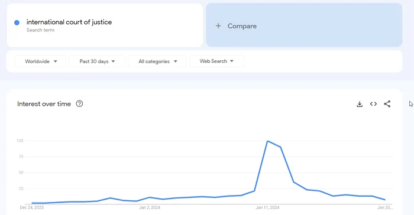Viewport: 414px width, 215px height.
Task: Click the Interest over time heading
Action: (x=44, y=104)
